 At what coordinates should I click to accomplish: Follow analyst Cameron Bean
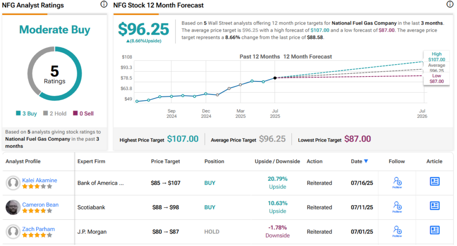(397, 207)
